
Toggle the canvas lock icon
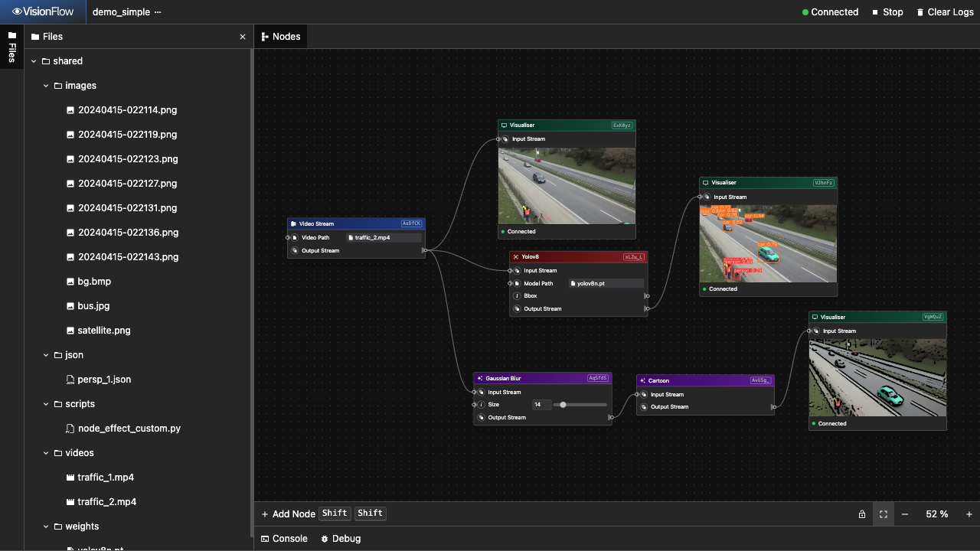point(862,514)
